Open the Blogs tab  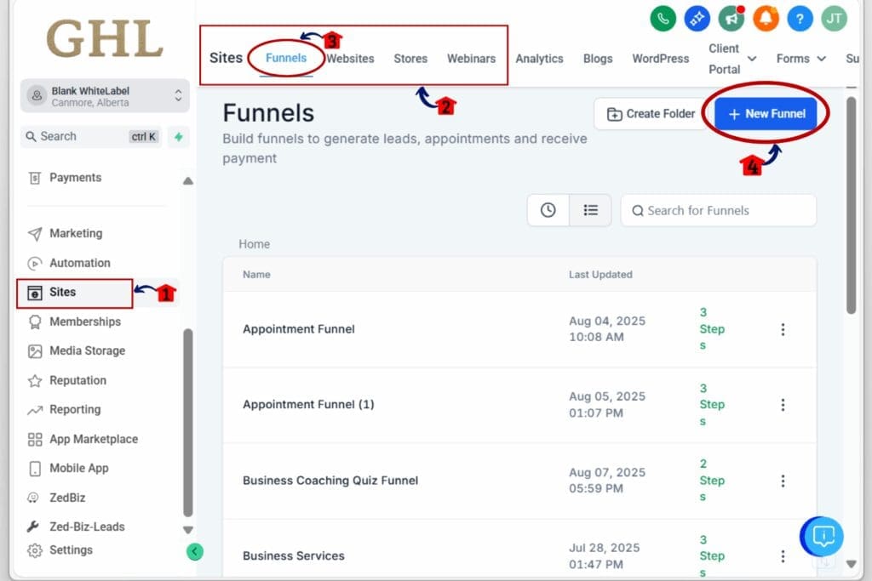coord(598,59)
